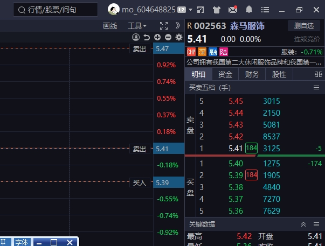Screen dimensions: 325x246
Task: Click sell level 5 price 5.45
Action: coord(236,101)
